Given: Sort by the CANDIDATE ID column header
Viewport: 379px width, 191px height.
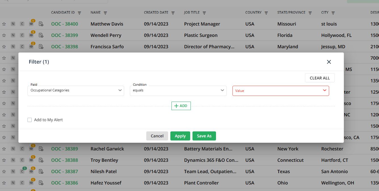Looking at the screenshot, I should pyautogui.click(x=63, y=12).
